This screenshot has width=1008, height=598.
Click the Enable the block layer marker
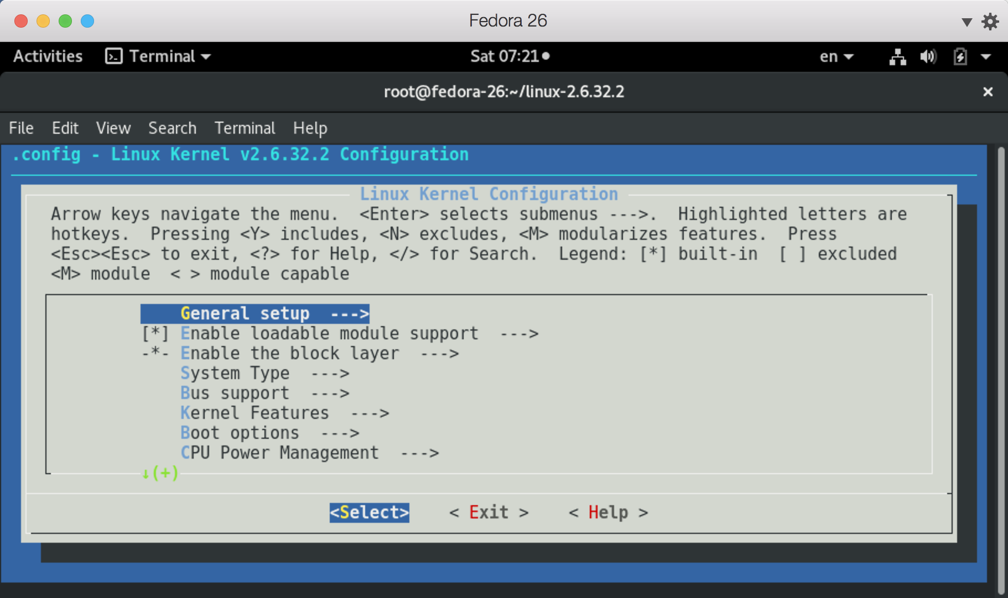pos(155,353)
